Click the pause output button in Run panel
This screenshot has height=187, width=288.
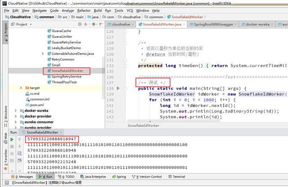point(12,153)
